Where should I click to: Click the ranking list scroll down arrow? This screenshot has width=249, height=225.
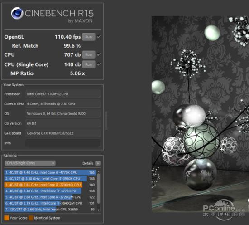pyautogui.click(x=99, y=210)
